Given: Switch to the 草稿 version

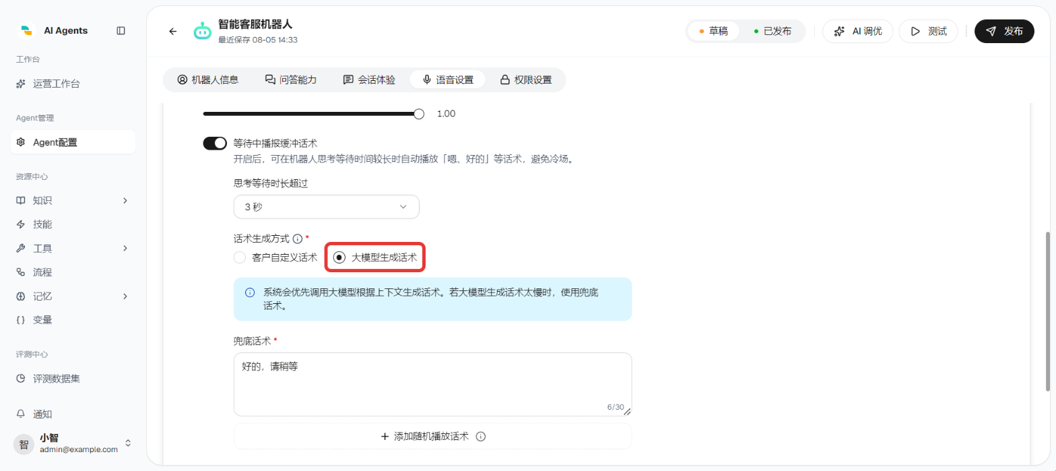Looking at the screenshot, I should click(714, 31).
